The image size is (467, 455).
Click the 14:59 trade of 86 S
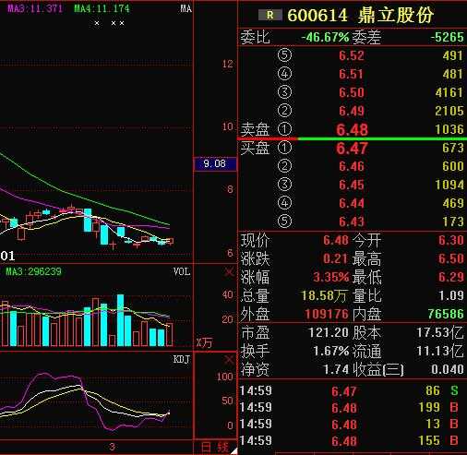tap(350, 390)
